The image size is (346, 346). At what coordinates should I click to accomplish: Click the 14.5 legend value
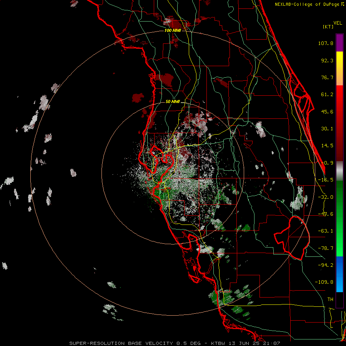click(327, 146)
